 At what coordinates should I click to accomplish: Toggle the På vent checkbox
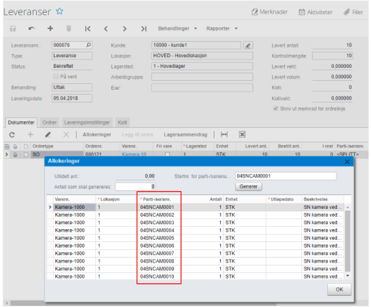tap(56, 76)
